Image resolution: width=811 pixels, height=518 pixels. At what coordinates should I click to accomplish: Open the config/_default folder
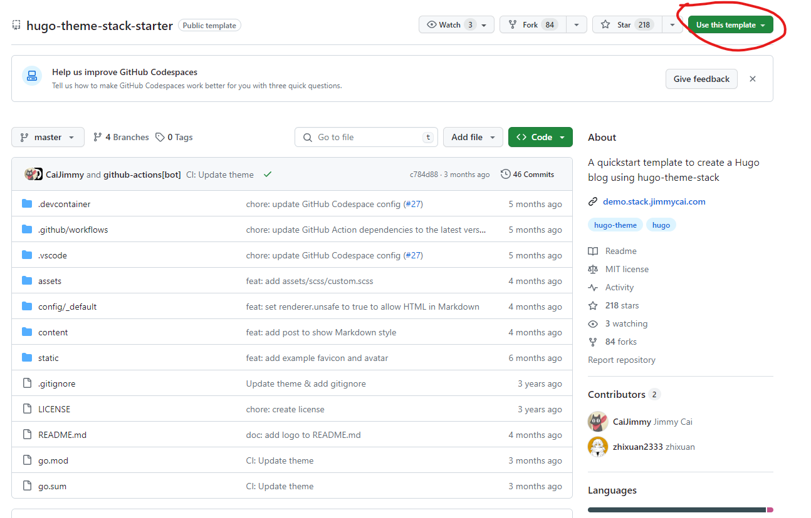(x=67, y=307)
